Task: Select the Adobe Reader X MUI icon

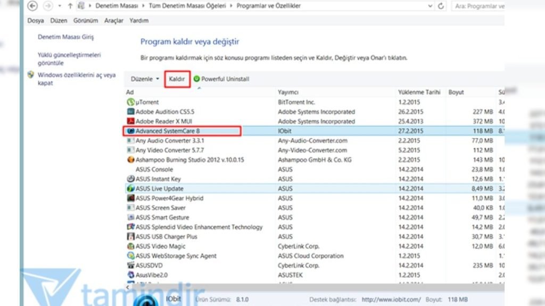Action: point(130,121)
